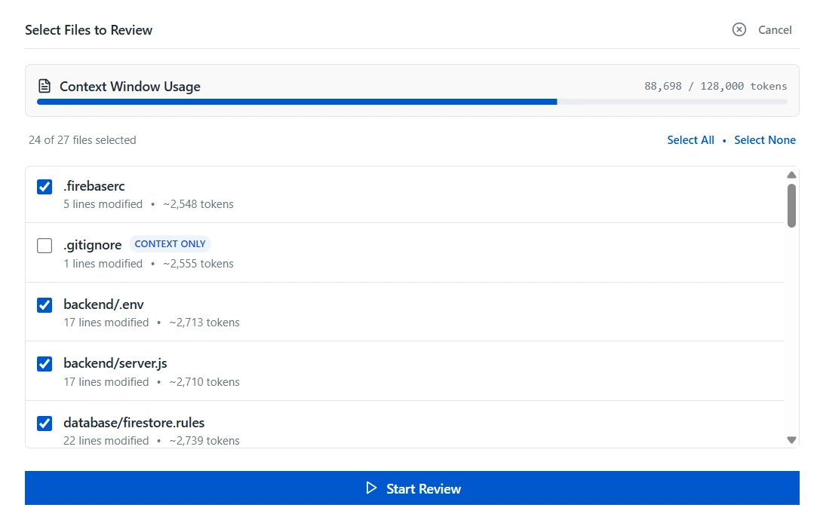Click the Cancel option

point(775,29)
